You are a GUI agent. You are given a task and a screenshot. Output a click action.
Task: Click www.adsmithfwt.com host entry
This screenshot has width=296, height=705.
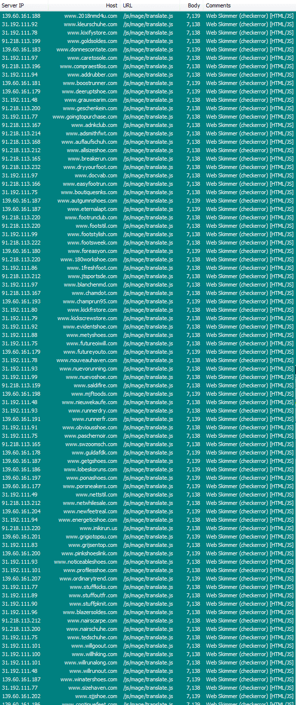click(x=91, y=133)
